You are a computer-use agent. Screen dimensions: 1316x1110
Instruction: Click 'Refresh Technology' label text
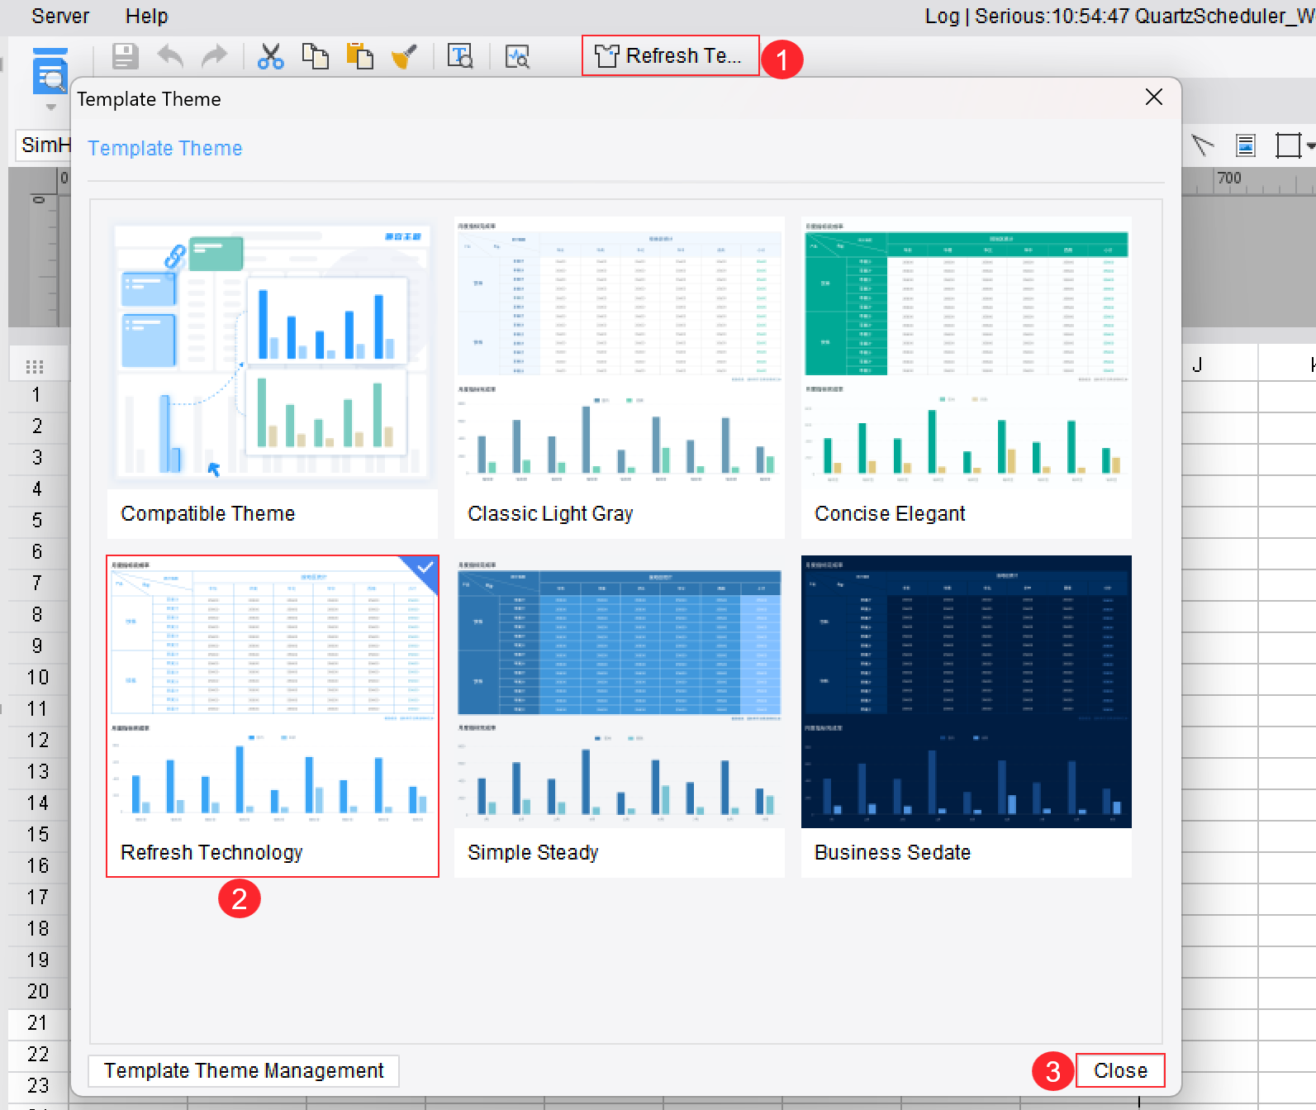tap(211, 852)
